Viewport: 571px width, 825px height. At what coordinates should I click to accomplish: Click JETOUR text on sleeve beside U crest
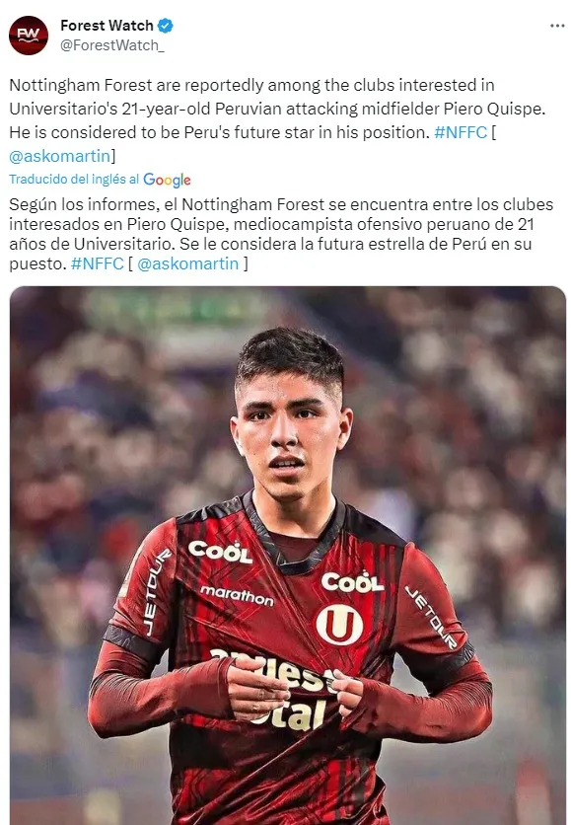(x=431, y=617)
